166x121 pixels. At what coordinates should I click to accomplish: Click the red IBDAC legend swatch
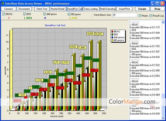click(112, 32)
